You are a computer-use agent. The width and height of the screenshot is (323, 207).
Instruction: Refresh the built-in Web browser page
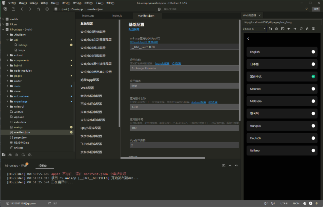[301, 29]
